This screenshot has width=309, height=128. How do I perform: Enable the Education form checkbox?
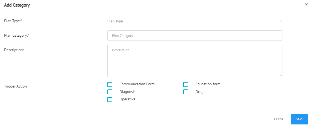pos(186,85)
